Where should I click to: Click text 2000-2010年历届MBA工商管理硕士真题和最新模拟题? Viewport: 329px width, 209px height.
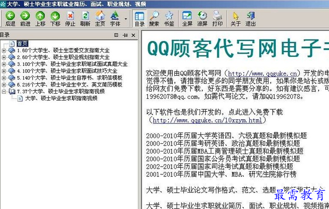point(225,151)
